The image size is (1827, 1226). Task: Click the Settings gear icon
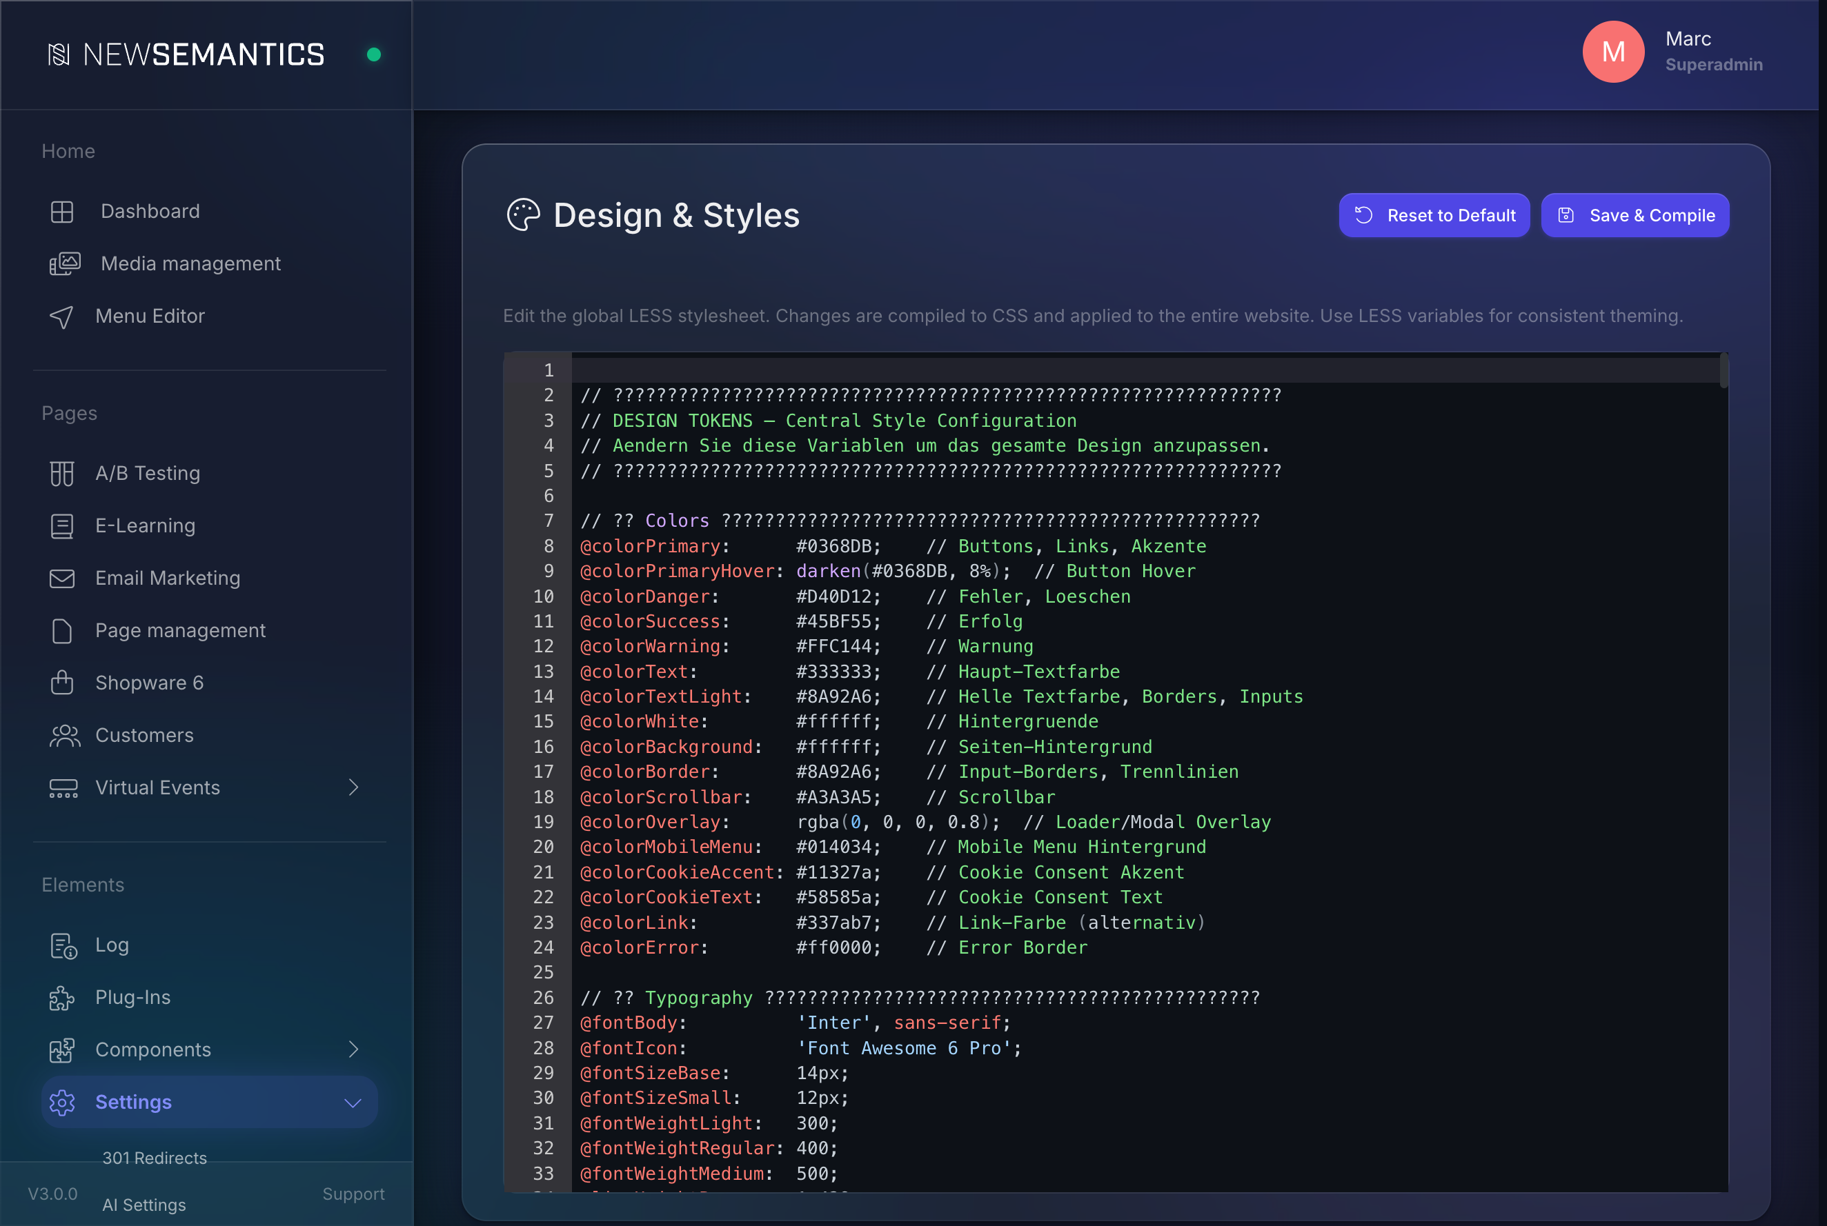(x=62, y=1103)
